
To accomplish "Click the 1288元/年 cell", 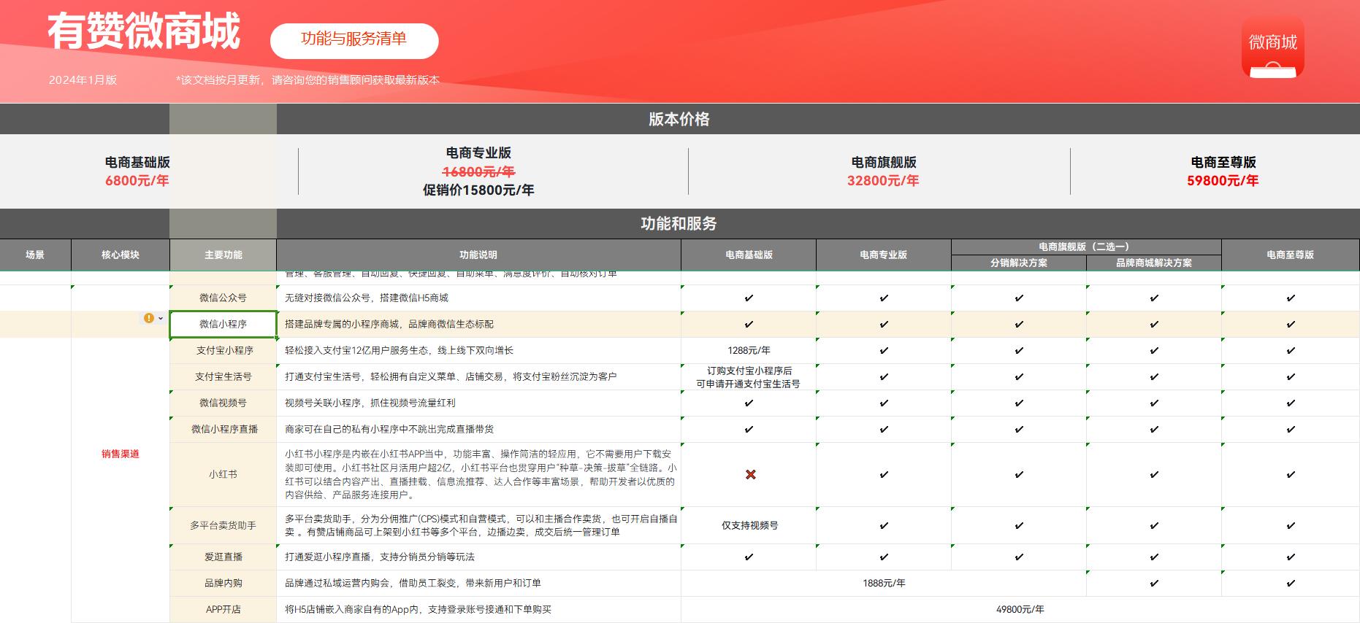I will [x=749, y=350].
